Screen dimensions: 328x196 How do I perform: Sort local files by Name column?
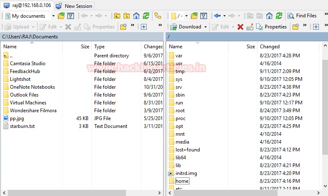pos(31,46)
